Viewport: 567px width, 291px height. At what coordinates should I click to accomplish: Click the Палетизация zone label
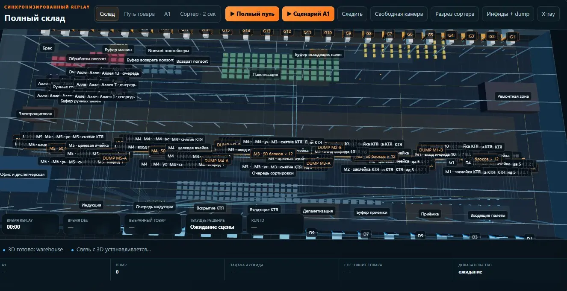coord(265,75)
